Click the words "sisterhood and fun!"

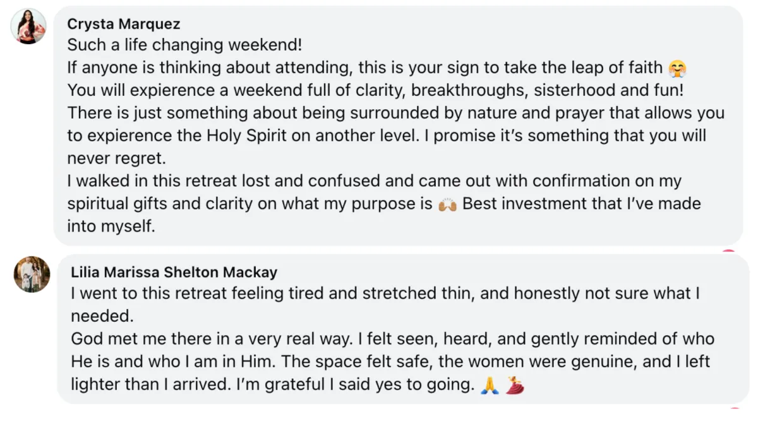coord(609,91)
